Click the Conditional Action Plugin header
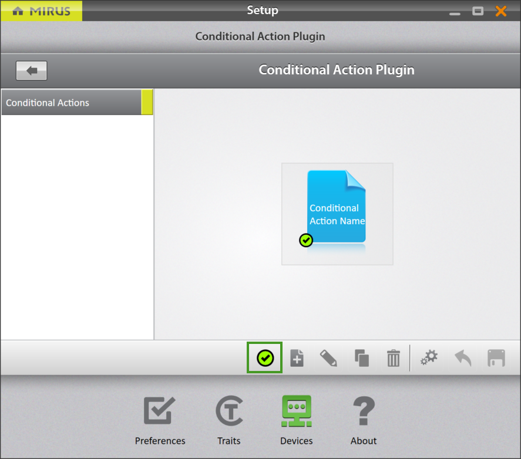Screen dimensions: 521x459 (x=336, y=69)
